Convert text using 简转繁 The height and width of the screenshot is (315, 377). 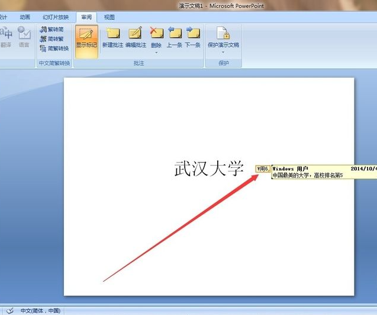coord(53,39)
